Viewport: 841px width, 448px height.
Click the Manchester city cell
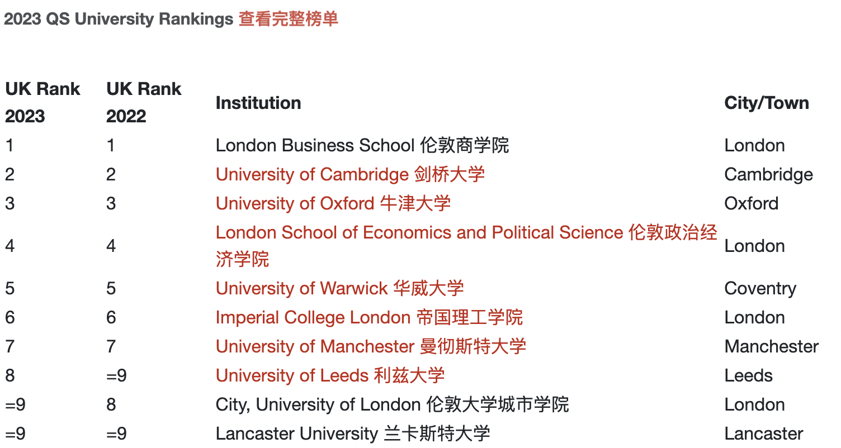tap(771, 346)
